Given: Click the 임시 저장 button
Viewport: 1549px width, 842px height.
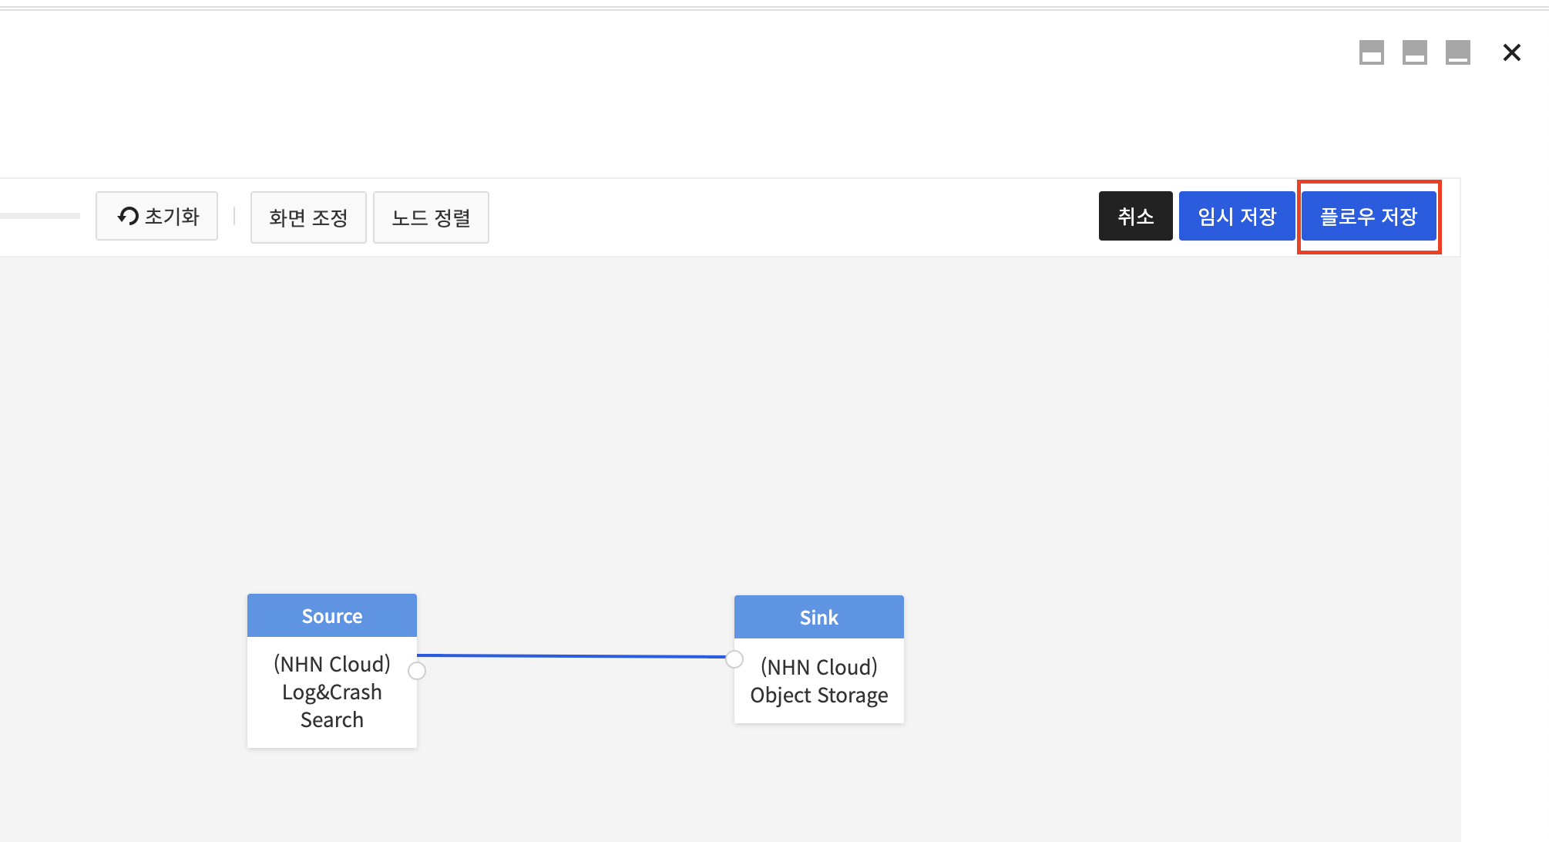Looking at the screenshot, I should tap(1236, 216).
